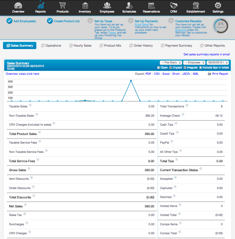Click help icon beside Net Sales
This screenshot has width=235, height=239.
(26, 205)
